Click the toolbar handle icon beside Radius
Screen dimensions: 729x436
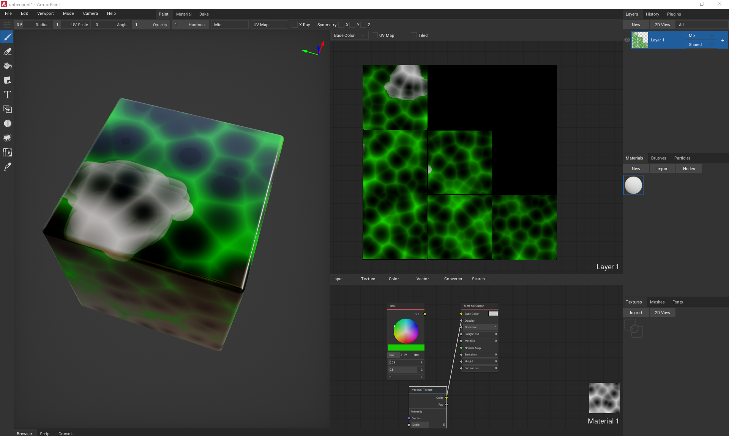(x=7, y=25)
